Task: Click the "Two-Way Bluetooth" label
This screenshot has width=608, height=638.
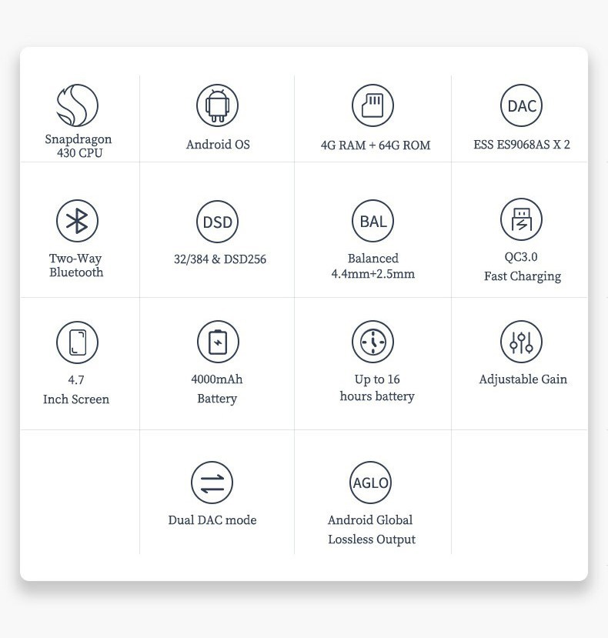Action: [x=76, y=266]
